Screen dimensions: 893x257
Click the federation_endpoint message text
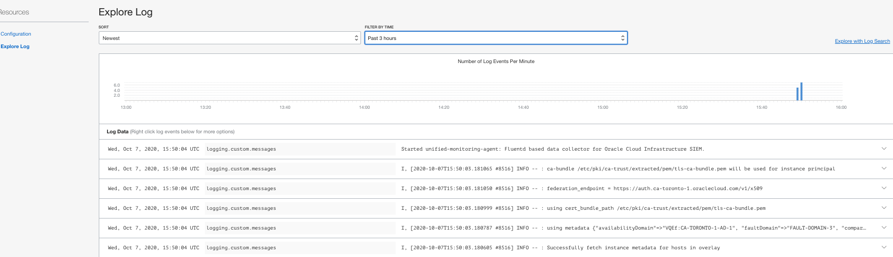(582, 189)
